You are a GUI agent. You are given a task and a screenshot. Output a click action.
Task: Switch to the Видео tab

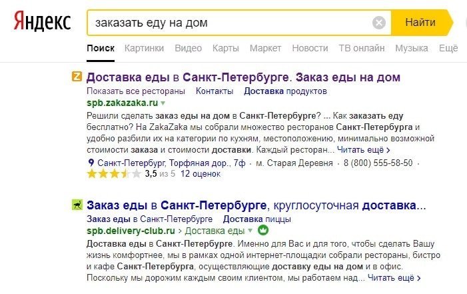[x=189, y=48]
